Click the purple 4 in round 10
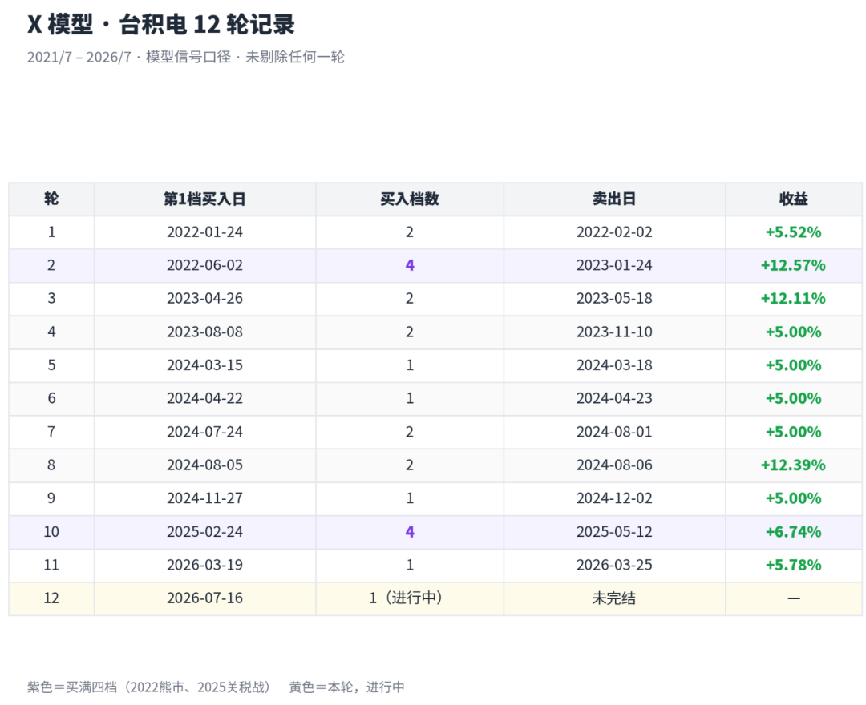This screenshot has width=866, height=705. [410, 532]
